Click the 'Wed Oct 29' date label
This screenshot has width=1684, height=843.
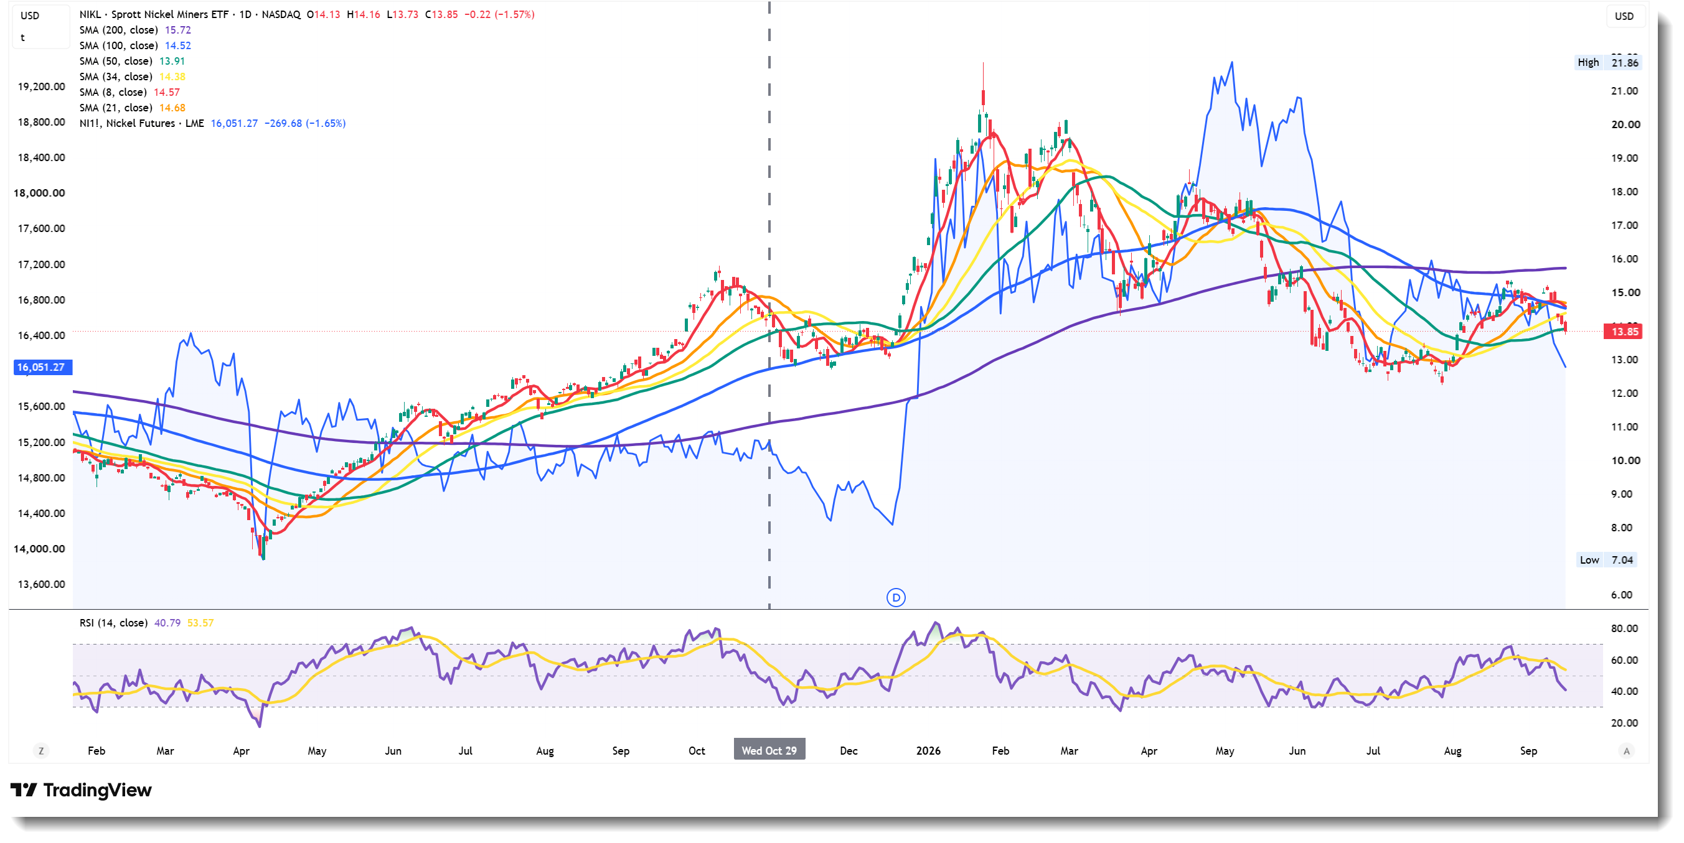(x=769, y=750)
